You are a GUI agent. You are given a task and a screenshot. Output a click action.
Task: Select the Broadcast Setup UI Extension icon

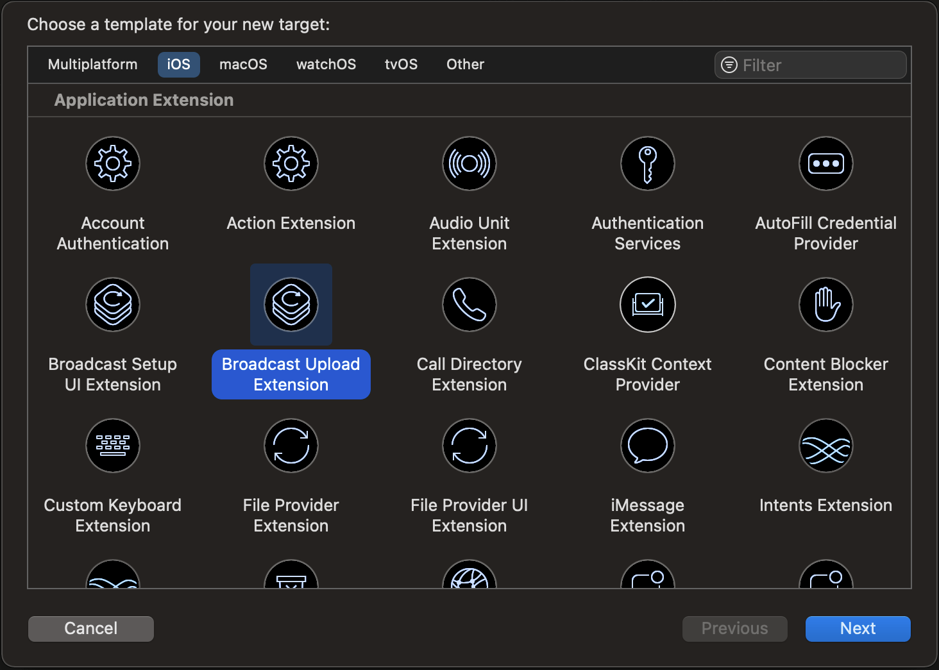113,305
